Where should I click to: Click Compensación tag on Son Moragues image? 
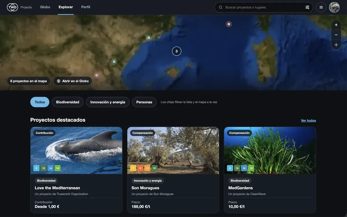143,133
